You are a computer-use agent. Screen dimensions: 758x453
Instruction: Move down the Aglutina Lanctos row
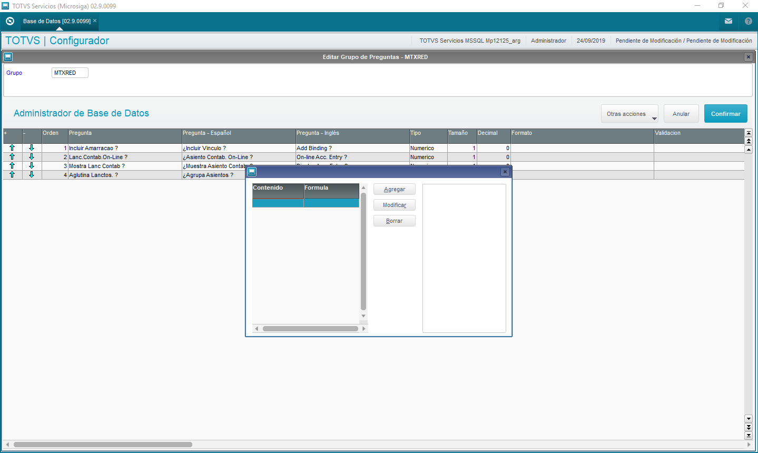[x=32, y=175]
